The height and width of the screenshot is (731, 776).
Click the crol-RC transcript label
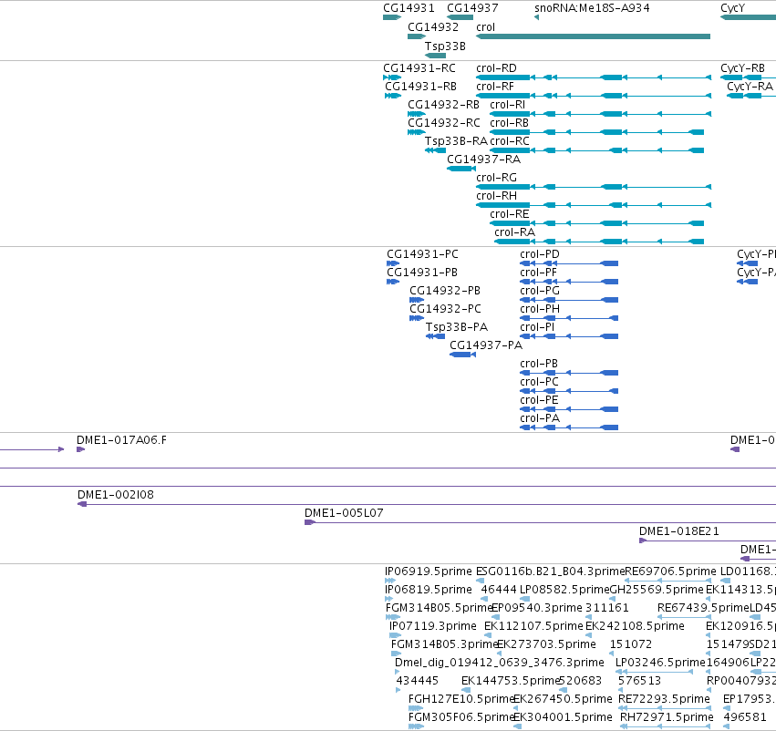point(510,141)
